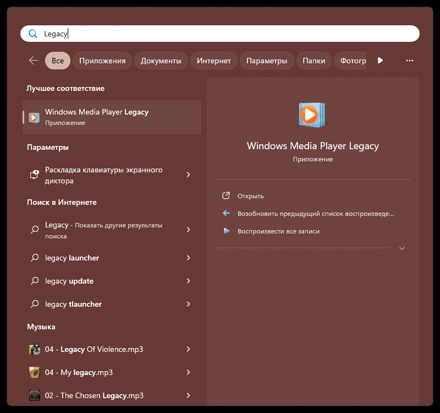Click the resume previous playlist arrow icon
The height and width of the screenshot is (413, 440).
pyautogui.click(x=226, y=213)
